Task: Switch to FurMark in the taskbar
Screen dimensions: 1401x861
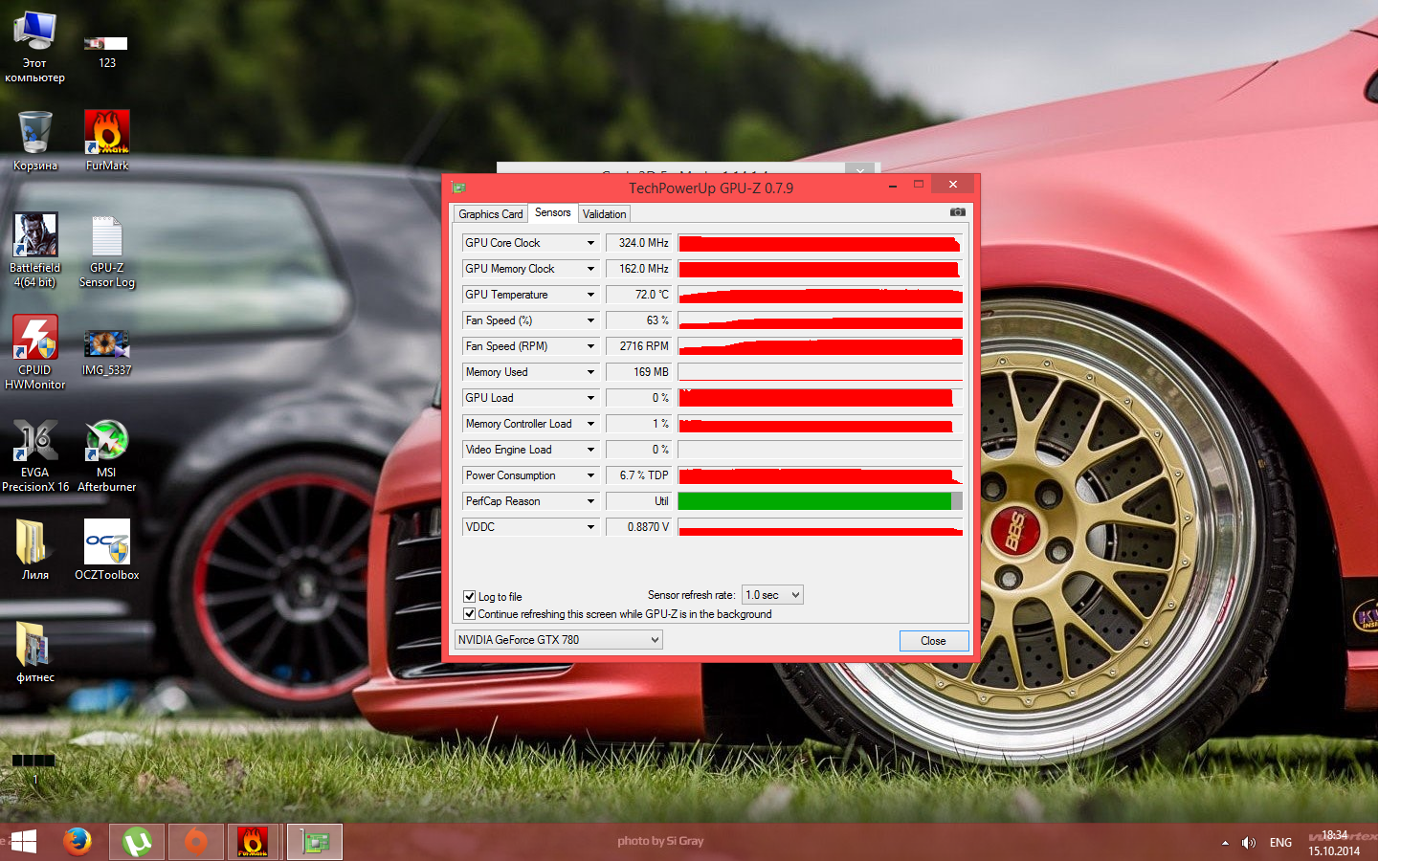Action: pyautogui.click(x=254, y=842)
